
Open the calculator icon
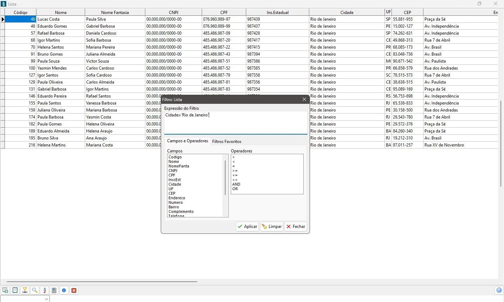[54, 290]
